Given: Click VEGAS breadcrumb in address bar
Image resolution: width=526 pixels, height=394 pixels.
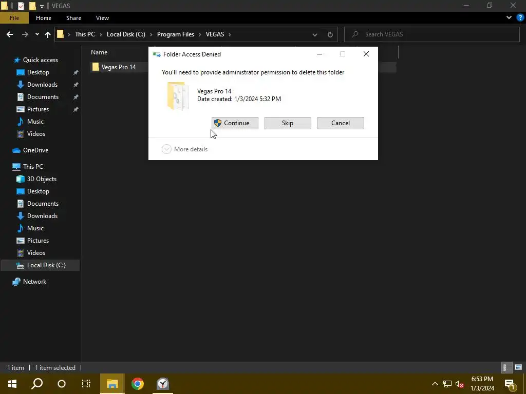Looking at the screenshot, I should tap(215, 34).
